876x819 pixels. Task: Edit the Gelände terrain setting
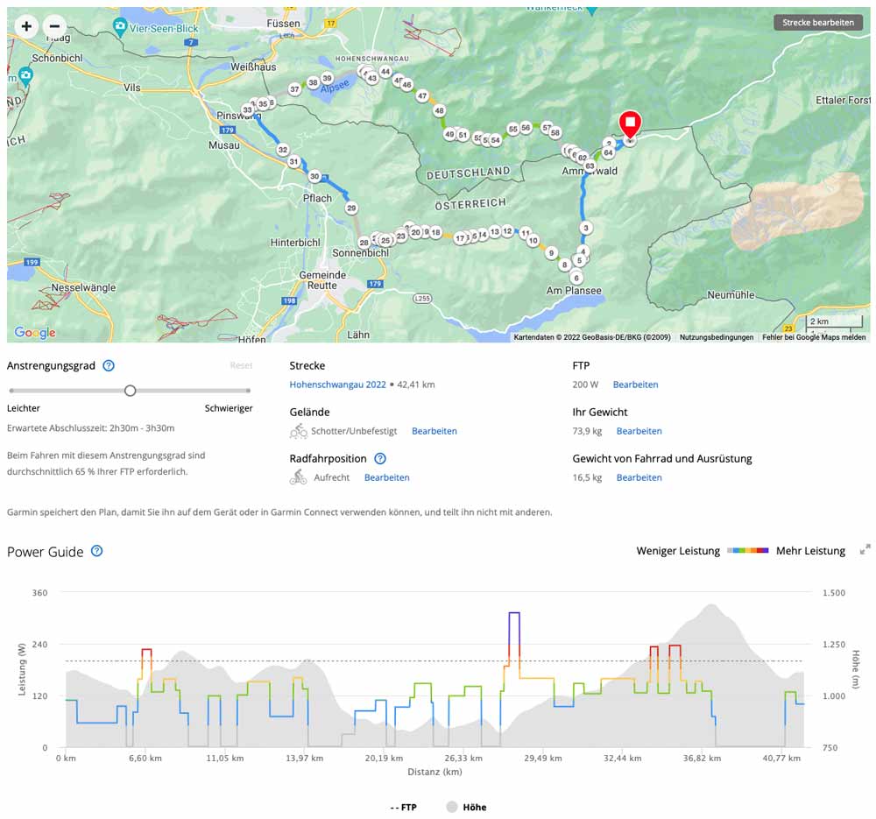click(434, 431)
